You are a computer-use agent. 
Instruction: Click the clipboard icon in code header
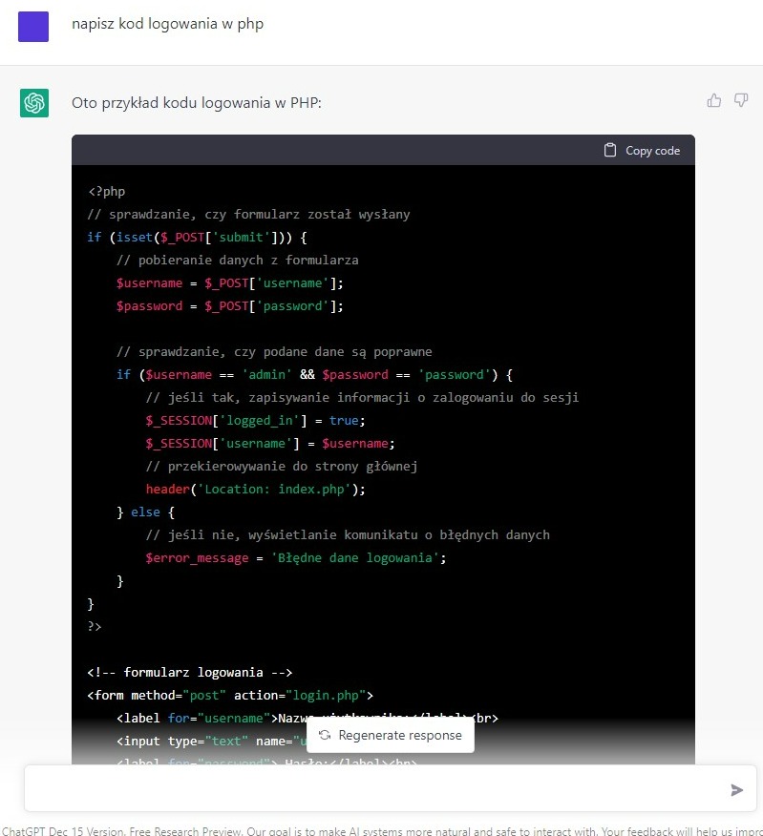coord(610,151)
